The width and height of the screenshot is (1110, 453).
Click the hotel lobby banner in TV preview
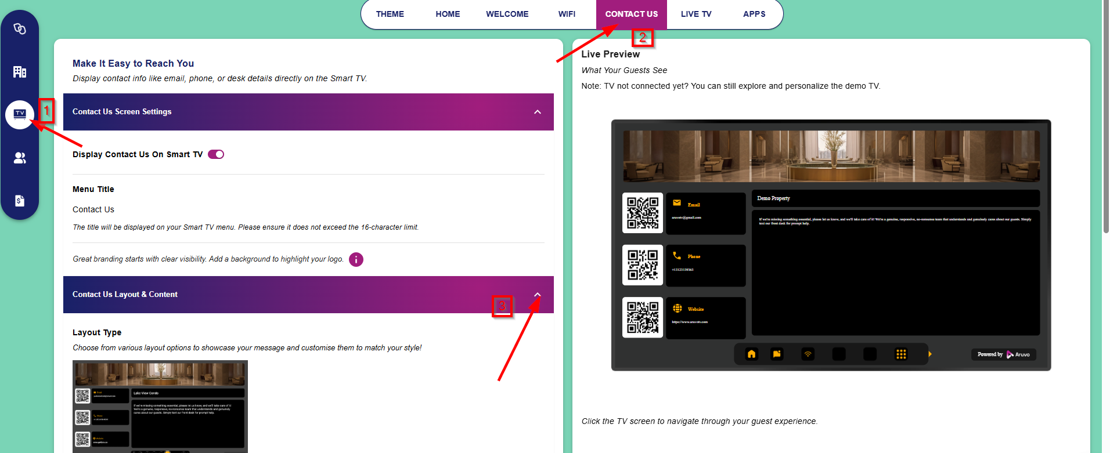pyautogui.click(x=831, y=156)
